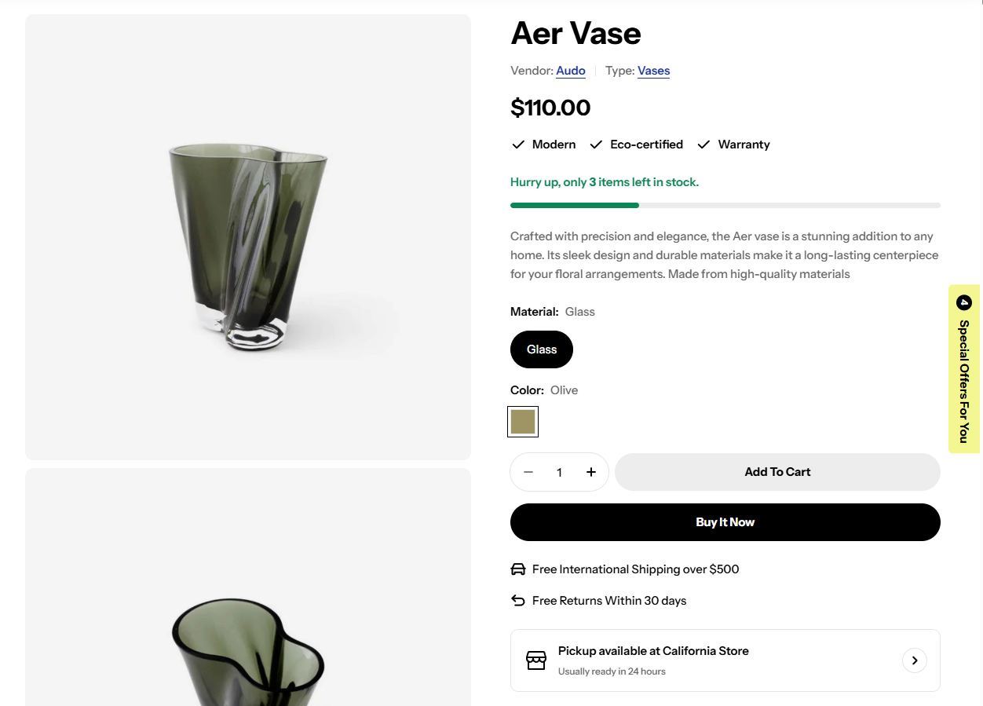
Task: Click the minus quantity icon
Action: click(x=528, y=472)
